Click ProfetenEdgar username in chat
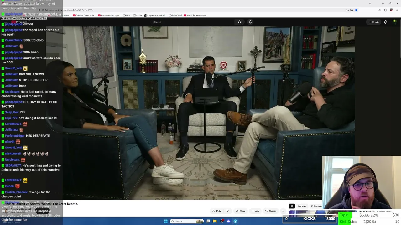This screenshot has width=401, height=225. coord(15,136)
